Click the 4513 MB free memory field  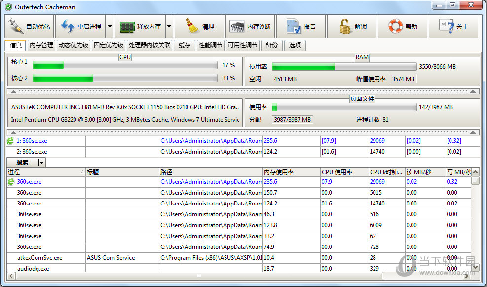tap(285, 79)
